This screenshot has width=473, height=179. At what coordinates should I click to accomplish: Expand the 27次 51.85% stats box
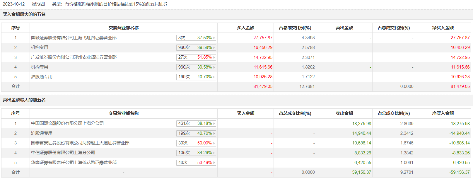(196, 57)
